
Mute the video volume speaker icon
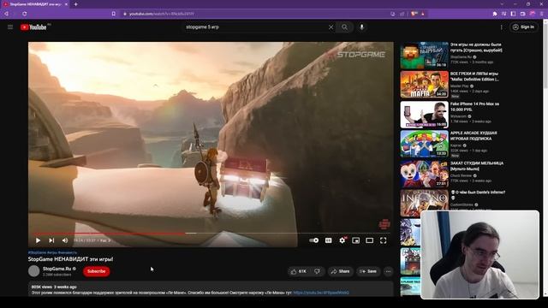pyautogui.click(x=65, y=240)
